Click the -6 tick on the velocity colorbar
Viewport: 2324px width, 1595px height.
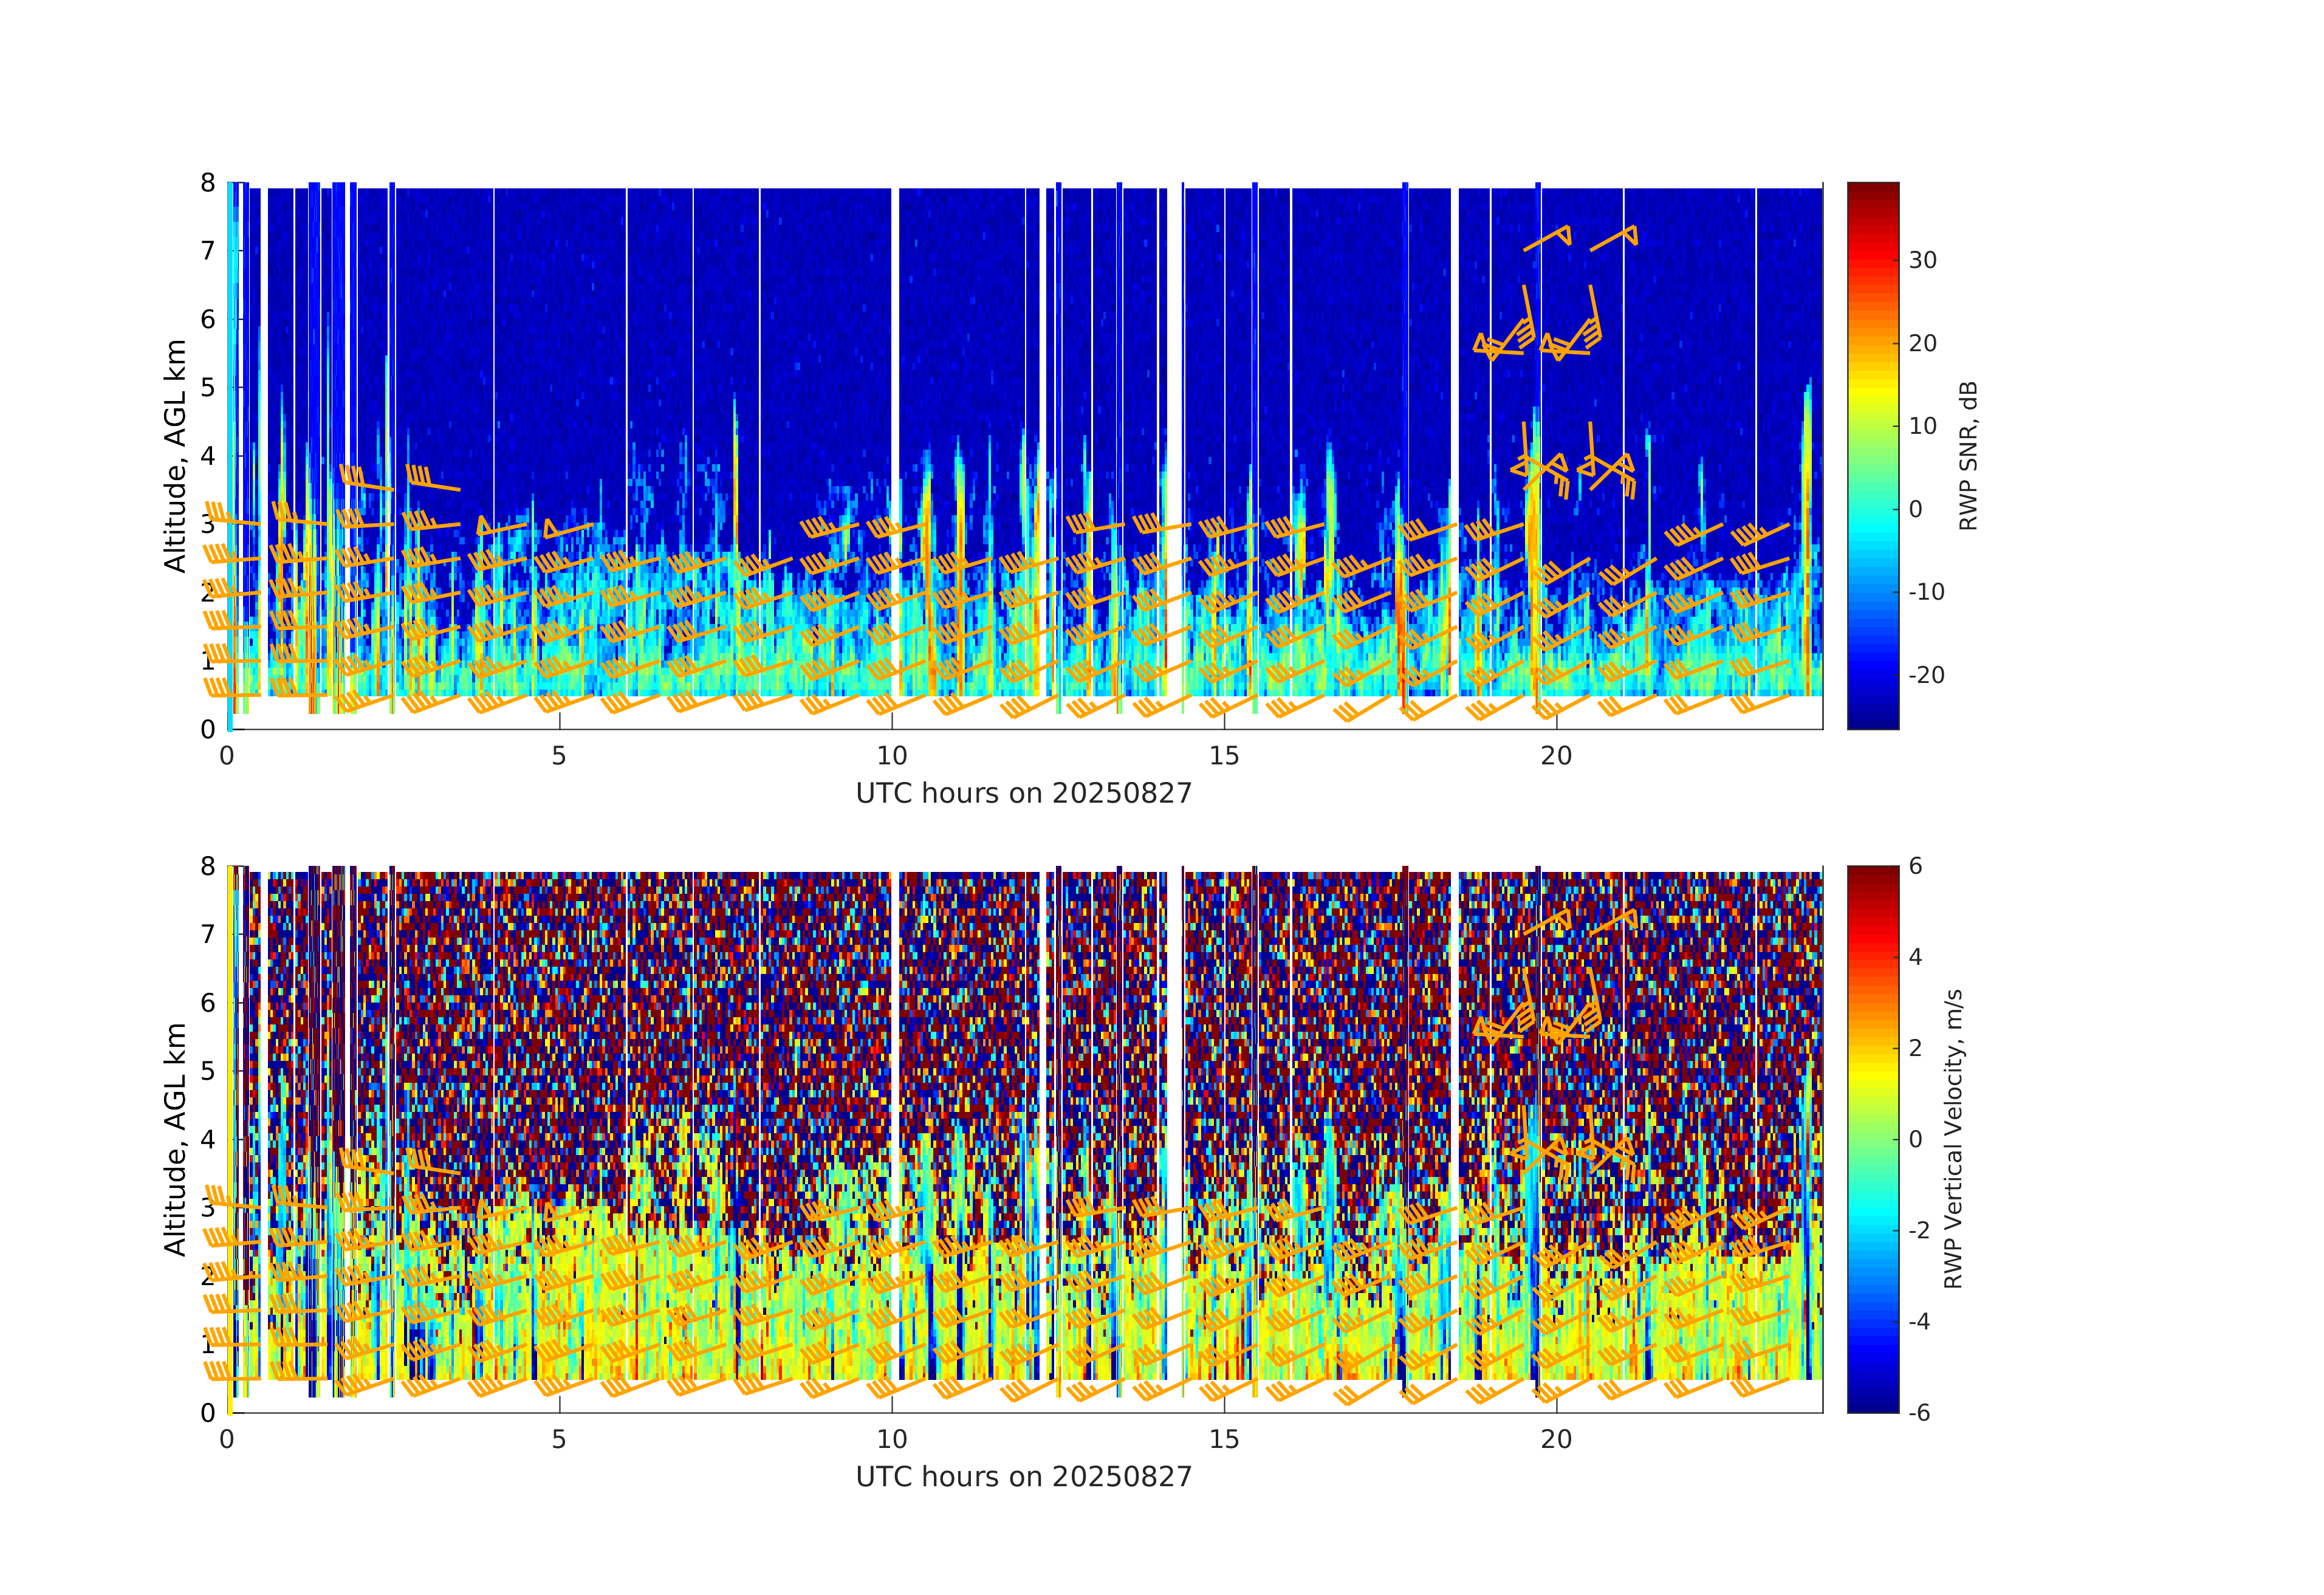pyautogui.click(x=1919, y=1413)
